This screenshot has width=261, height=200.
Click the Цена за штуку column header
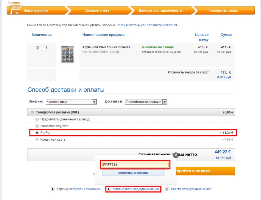click(x=202, y=37)
